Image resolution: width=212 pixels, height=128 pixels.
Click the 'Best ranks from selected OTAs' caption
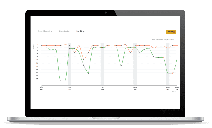click(x=163, y=40)
